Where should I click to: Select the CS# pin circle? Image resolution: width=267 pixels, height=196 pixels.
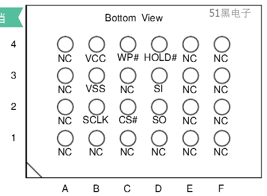128,107
